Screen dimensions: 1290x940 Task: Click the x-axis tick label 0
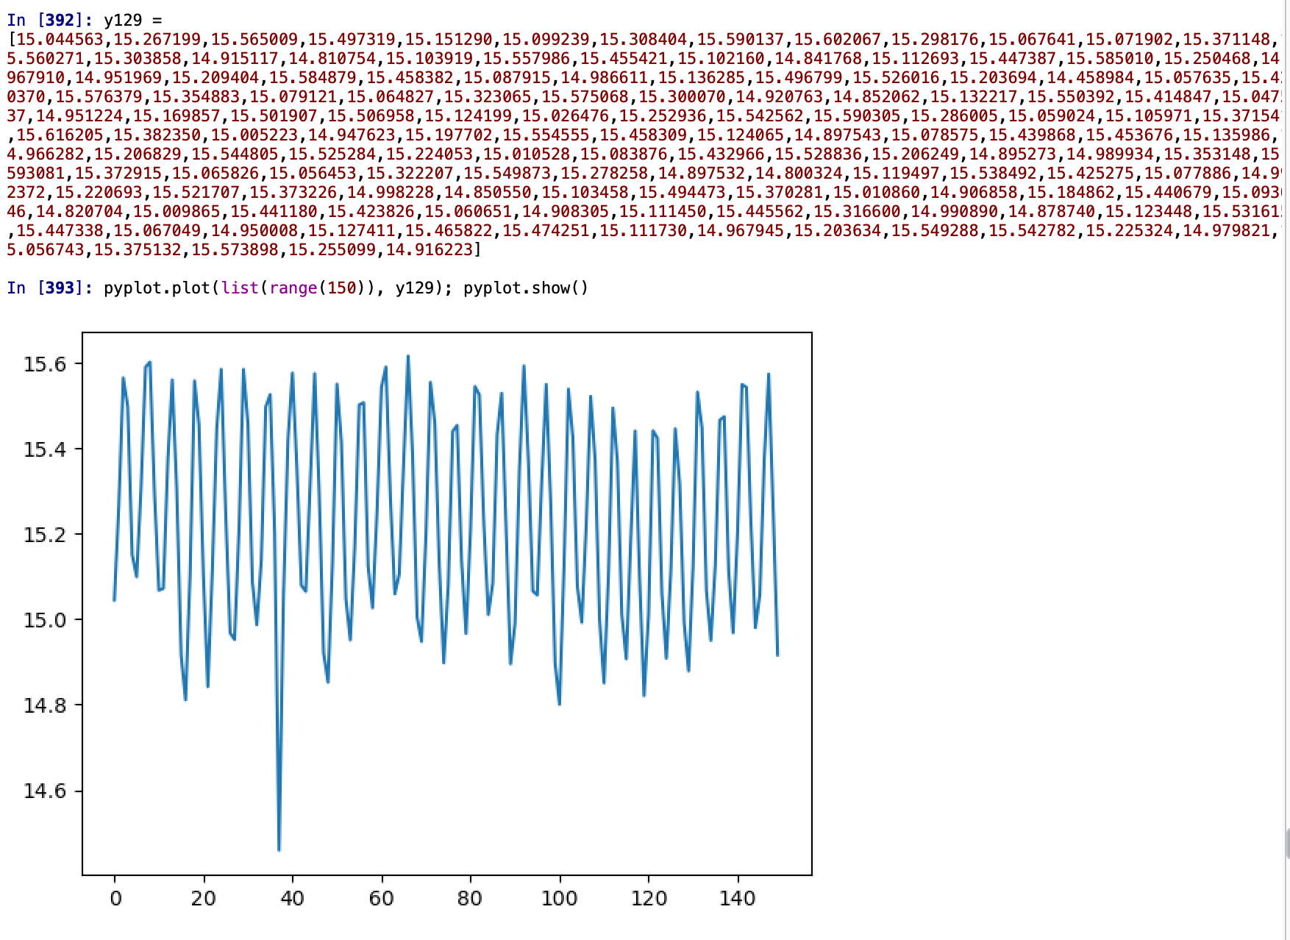click(115, 898)
